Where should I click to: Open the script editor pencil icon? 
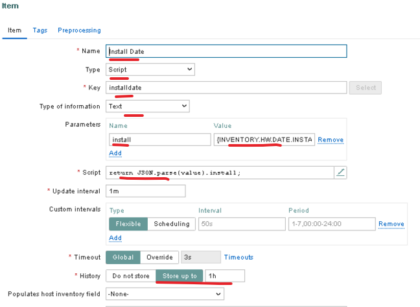click(341, 172)
